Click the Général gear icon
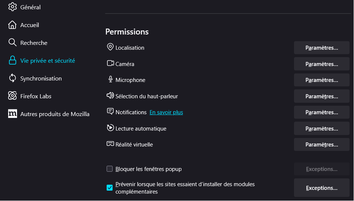The image size is (354, 201). pyautogui.click(x=13, y=7)
